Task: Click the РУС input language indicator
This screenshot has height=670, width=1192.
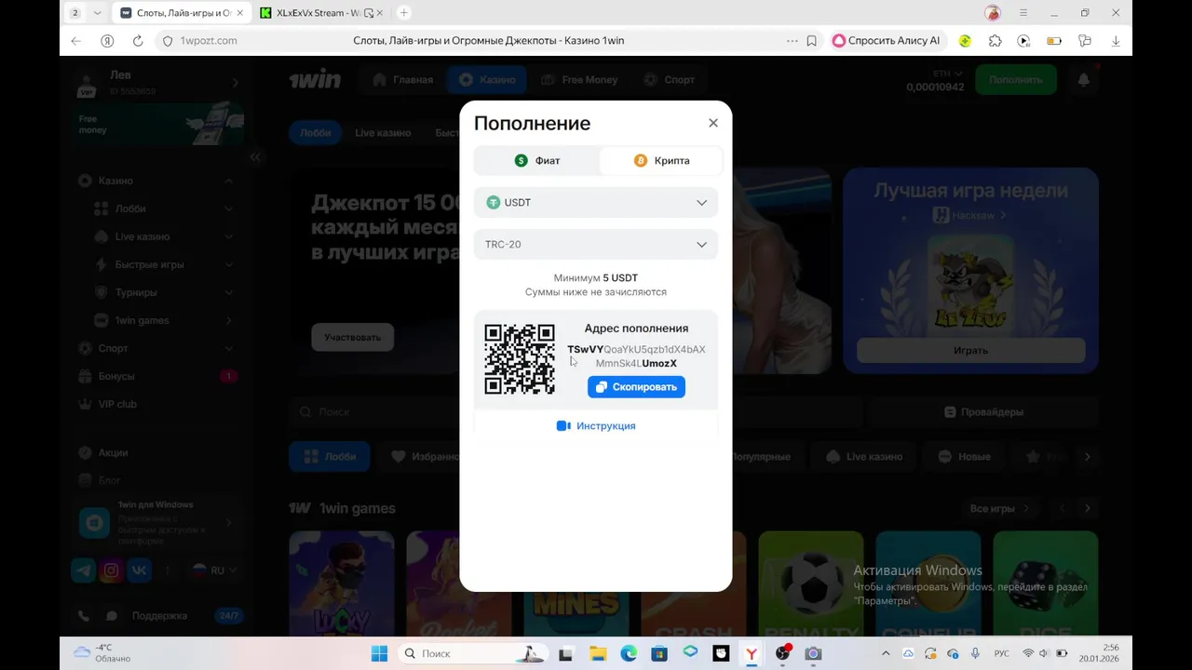Action: coord(1002,653)
